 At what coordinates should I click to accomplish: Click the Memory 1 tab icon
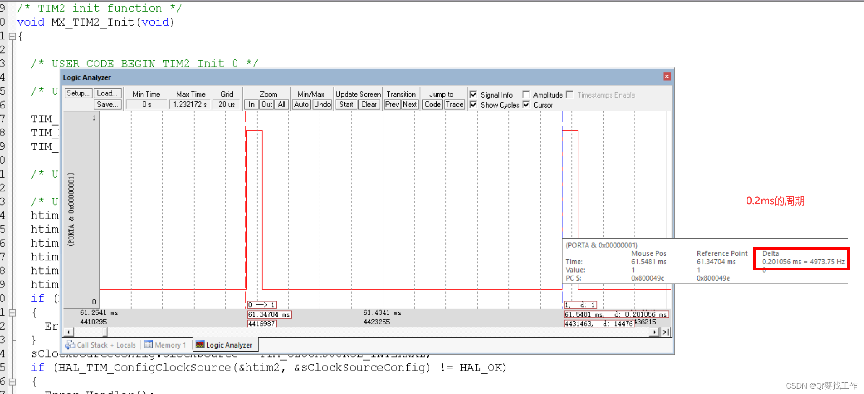148,345
